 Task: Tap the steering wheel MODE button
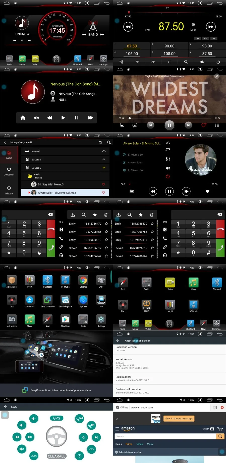tap(34, 456)
